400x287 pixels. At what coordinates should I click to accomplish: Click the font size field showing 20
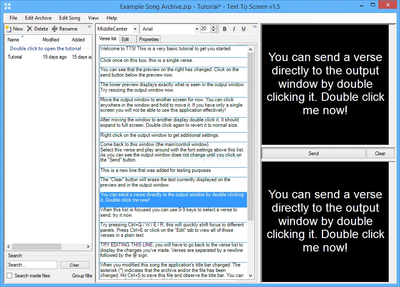pos(206,28)
